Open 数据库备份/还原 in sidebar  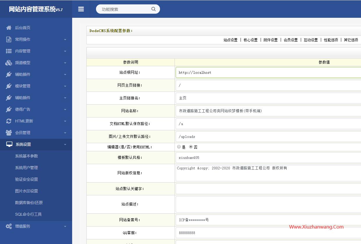[x=29, y=203]
